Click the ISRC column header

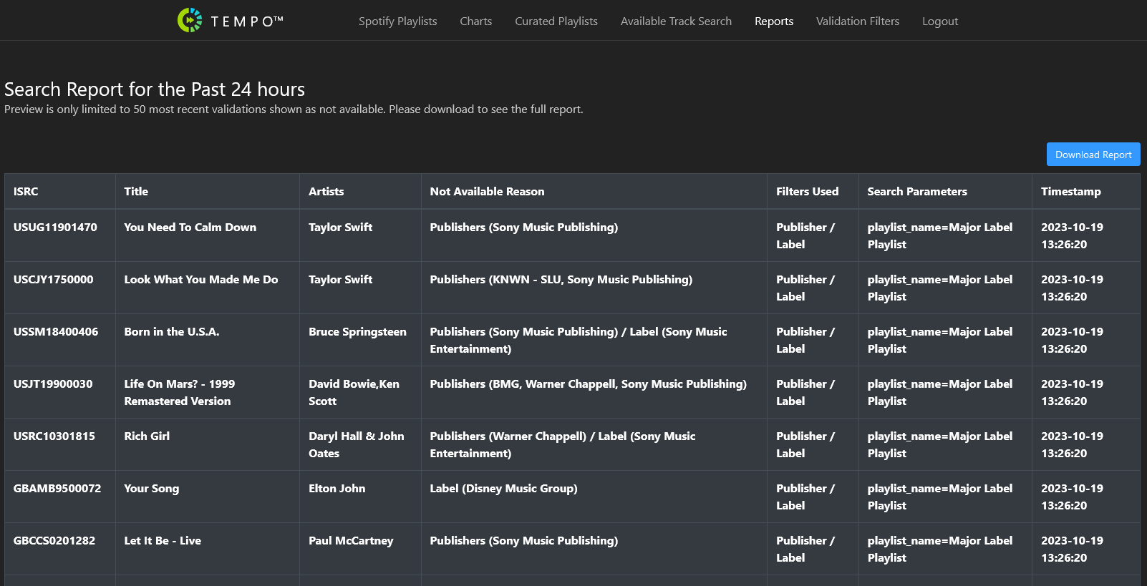coord(26,192)
